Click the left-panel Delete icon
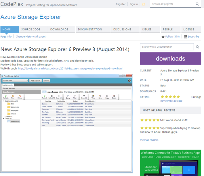Image resolution: width=204 pixels, height=176 pixels. click(x=20, y=96)
